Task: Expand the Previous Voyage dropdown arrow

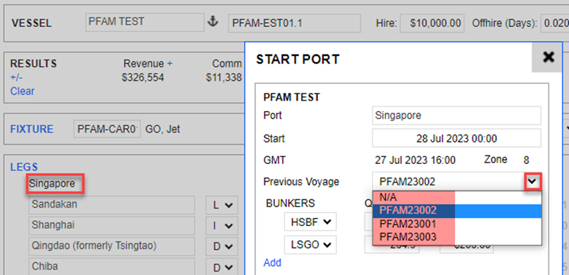Action: tap(532, 181)
